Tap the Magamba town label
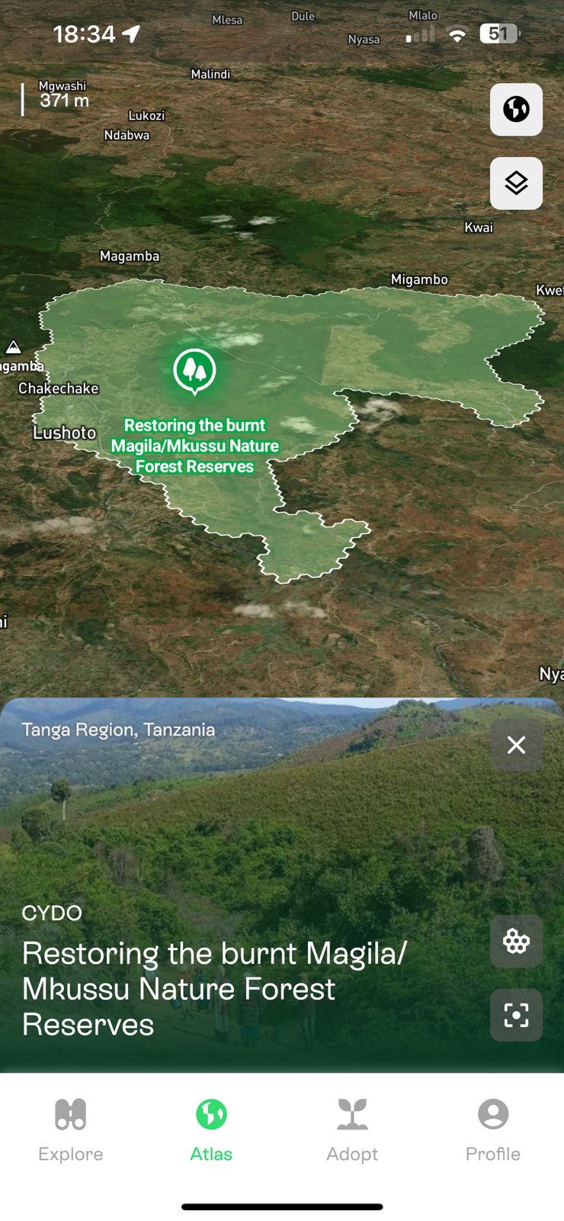Viewport: 564px width, 1221px height. tap(130, 256)
